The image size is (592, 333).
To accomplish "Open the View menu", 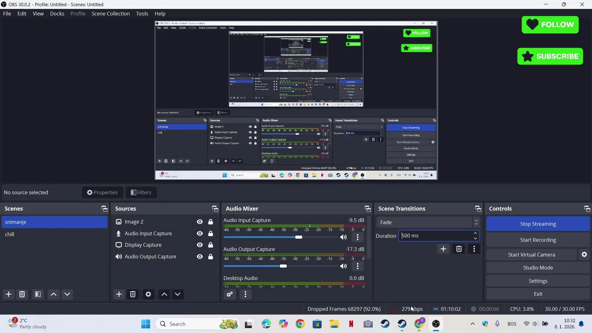I will click(38, 13).
